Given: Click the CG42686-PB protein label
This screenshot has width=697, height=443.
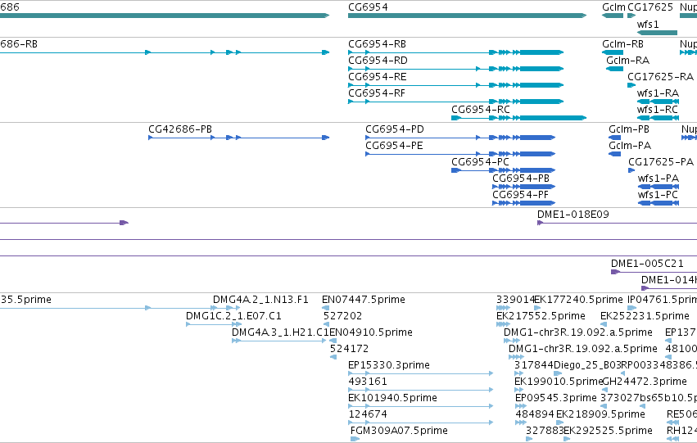Looking at the screenshot, I should pos(180,129).
